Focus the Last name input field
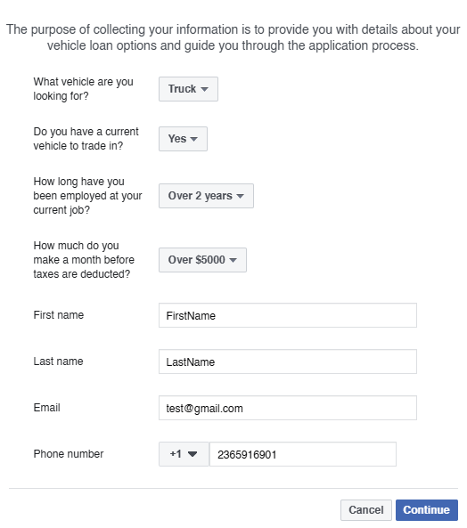The height and width of the screenshot is (528, 467). (288, 361)
